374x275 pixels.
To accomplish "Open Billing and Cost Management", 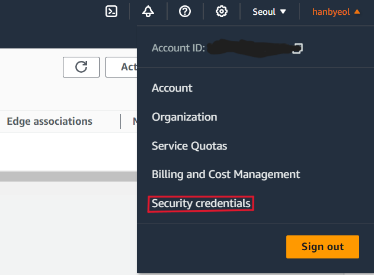I will (226, 174).
